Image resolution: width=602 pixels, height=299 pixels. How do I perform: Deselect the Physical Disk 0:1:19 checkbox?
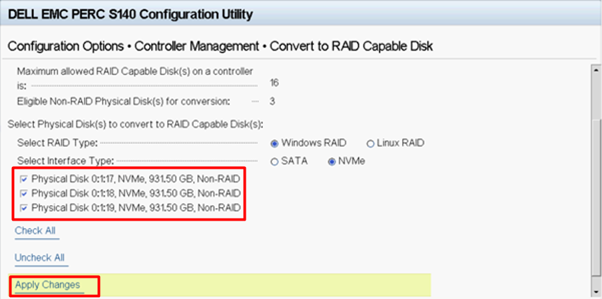(x=24, y=208)
